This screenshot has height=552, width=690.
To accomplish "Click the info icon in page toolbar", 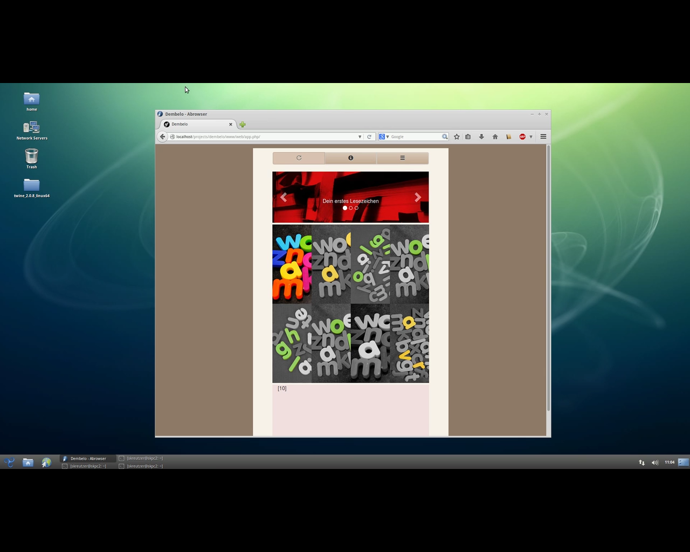I will pos(350,158).
